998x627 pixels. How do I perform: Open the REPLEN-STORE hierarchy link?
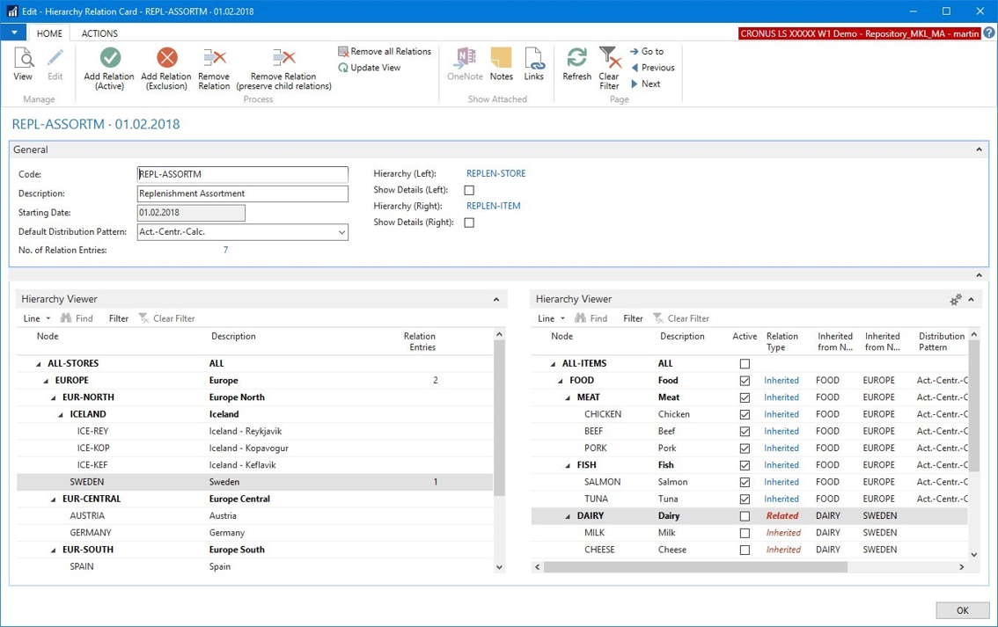point(495,173)
